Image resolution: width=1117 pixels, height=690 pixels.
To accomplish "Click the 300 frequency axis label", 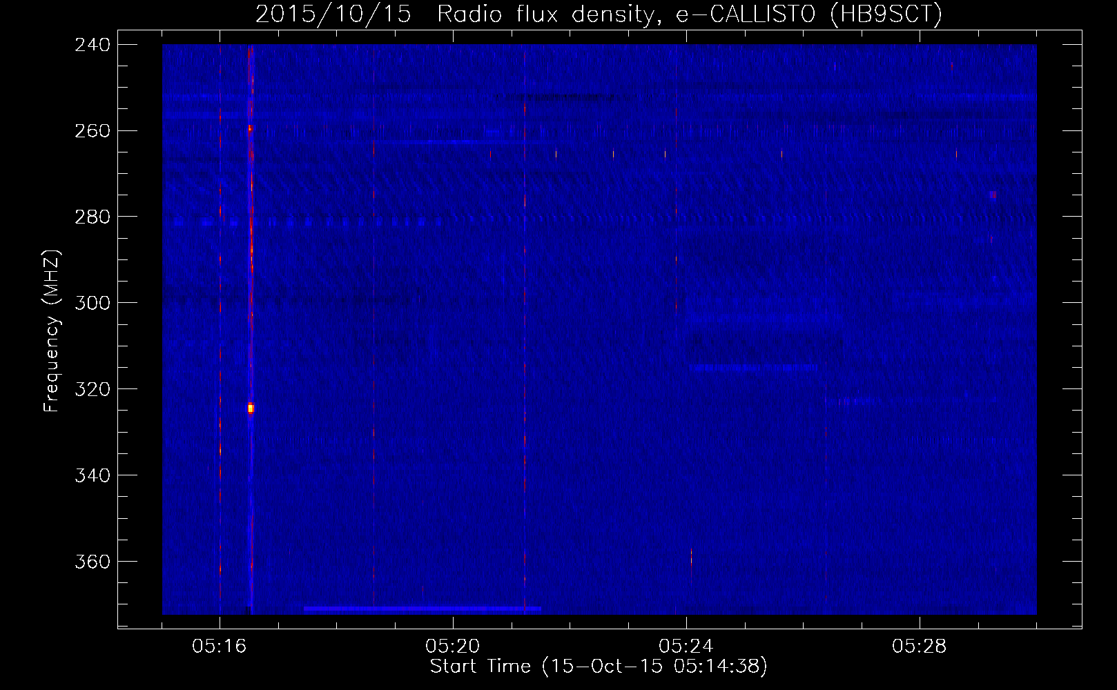I will pos(92,304).
